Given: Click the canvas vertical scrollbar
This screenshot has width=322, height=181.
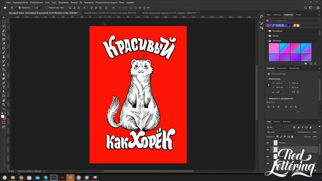Looking at the screenshot, I should point(257,93).
